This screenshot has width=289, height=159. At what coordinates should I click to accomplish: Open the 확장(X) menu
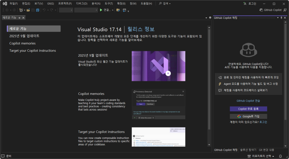[121, 3]
